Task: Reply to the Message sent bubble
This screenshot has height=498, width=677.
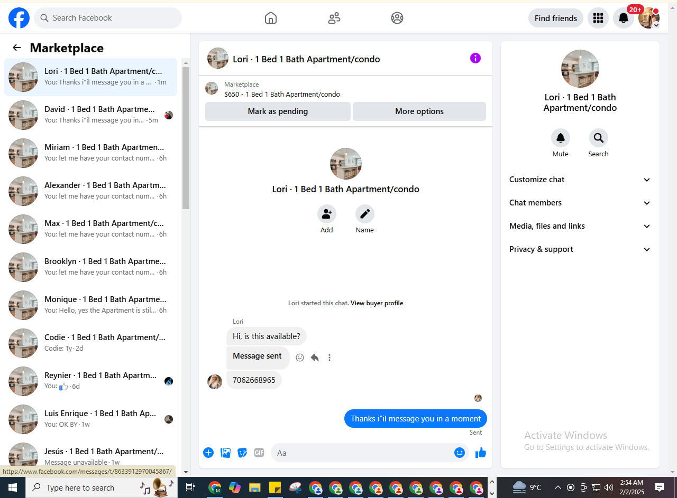Action: click(315, 358)
